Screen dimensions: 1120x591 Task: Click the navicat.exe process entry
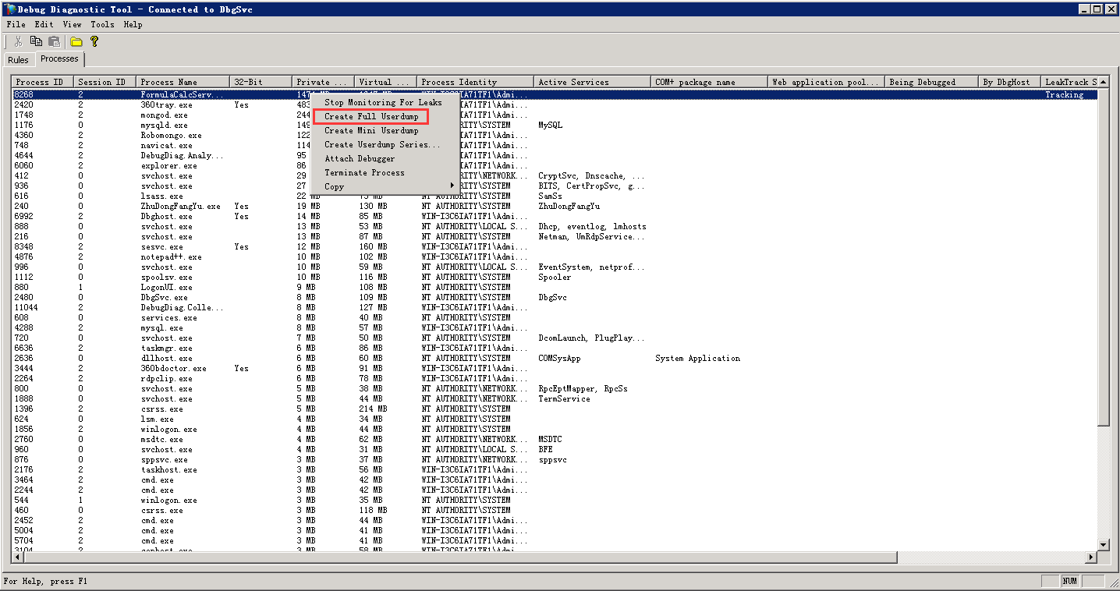tap(555, 145)
